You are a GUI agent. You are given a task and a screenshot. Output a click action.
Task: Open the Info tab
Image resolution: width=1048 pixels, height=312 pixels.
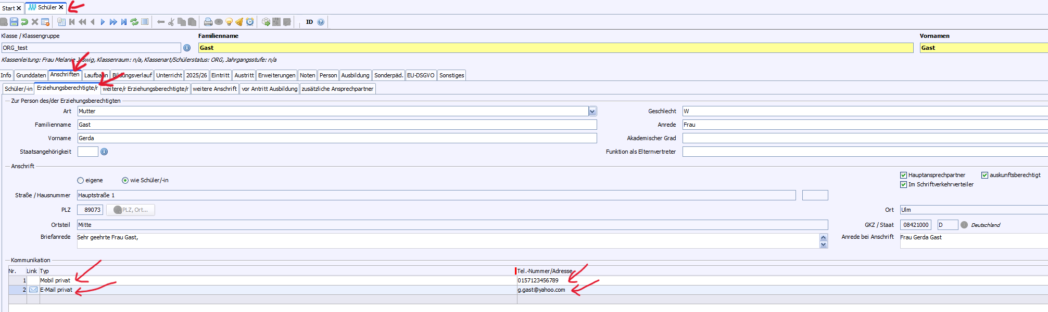pyautogui.click(x=6, y=75)
